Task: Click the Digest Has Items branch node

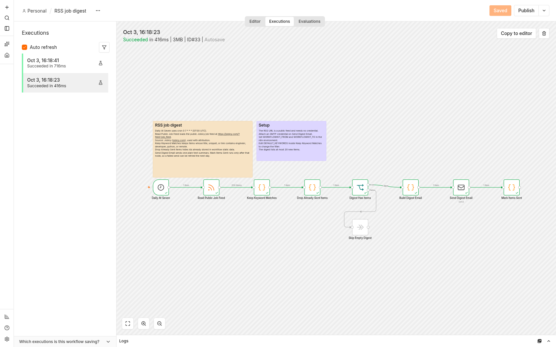Action: pos(360,187)
